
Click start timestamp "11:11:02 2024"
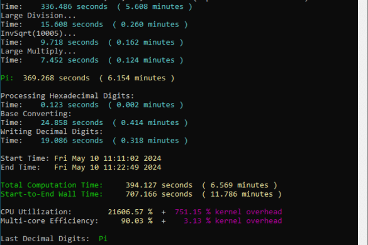tap(132, 158)
